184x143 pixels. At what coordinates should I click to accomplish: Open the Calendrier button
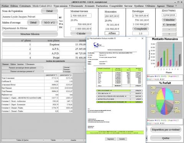pyautogui.click(x=169, y=20)
